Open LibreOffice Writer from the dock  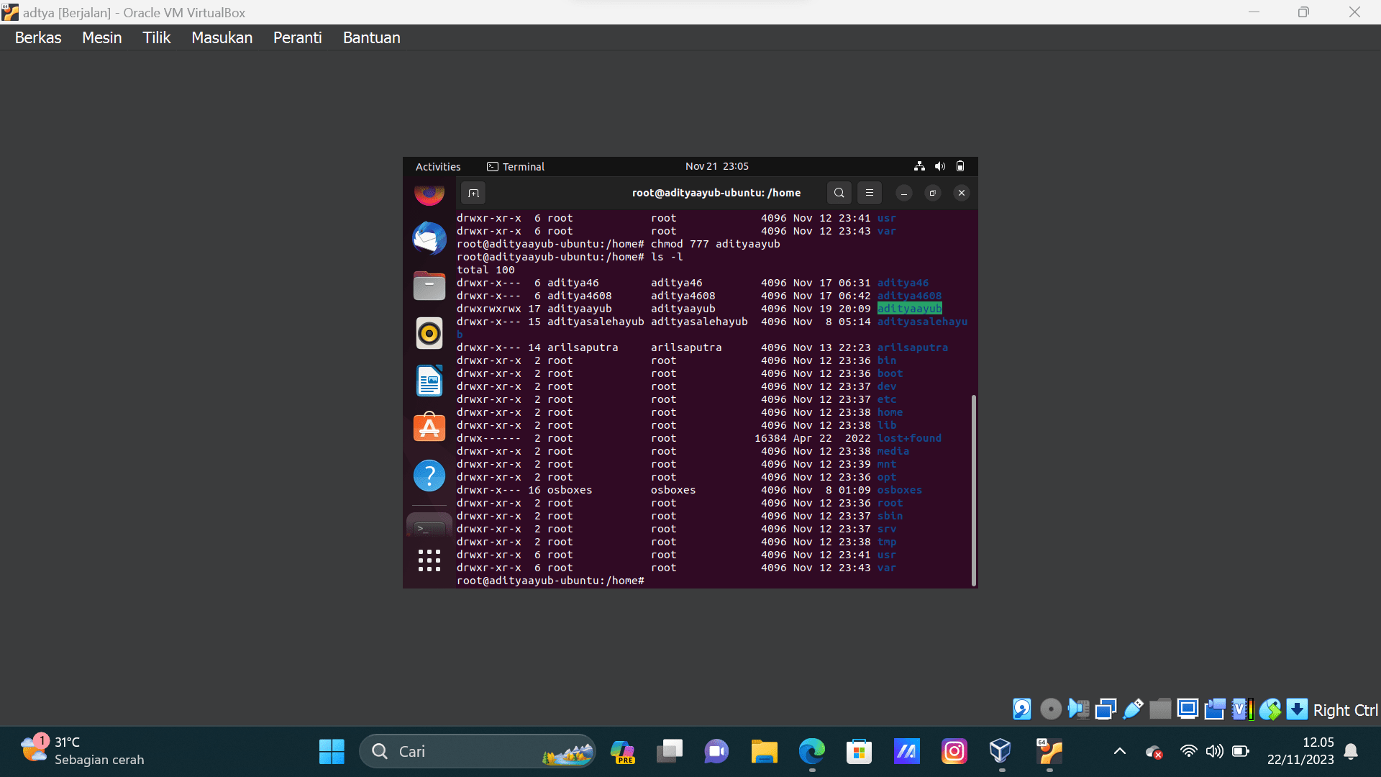click(429, 381)
